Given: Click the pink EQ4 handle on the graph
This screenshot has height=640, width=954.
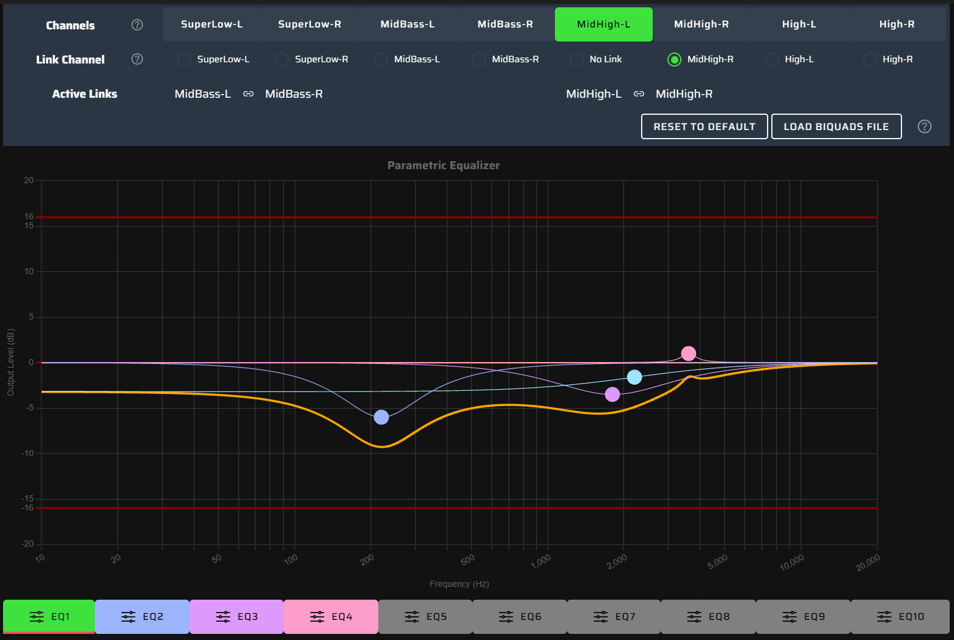Looking at the screenshot, I should 688,354.
